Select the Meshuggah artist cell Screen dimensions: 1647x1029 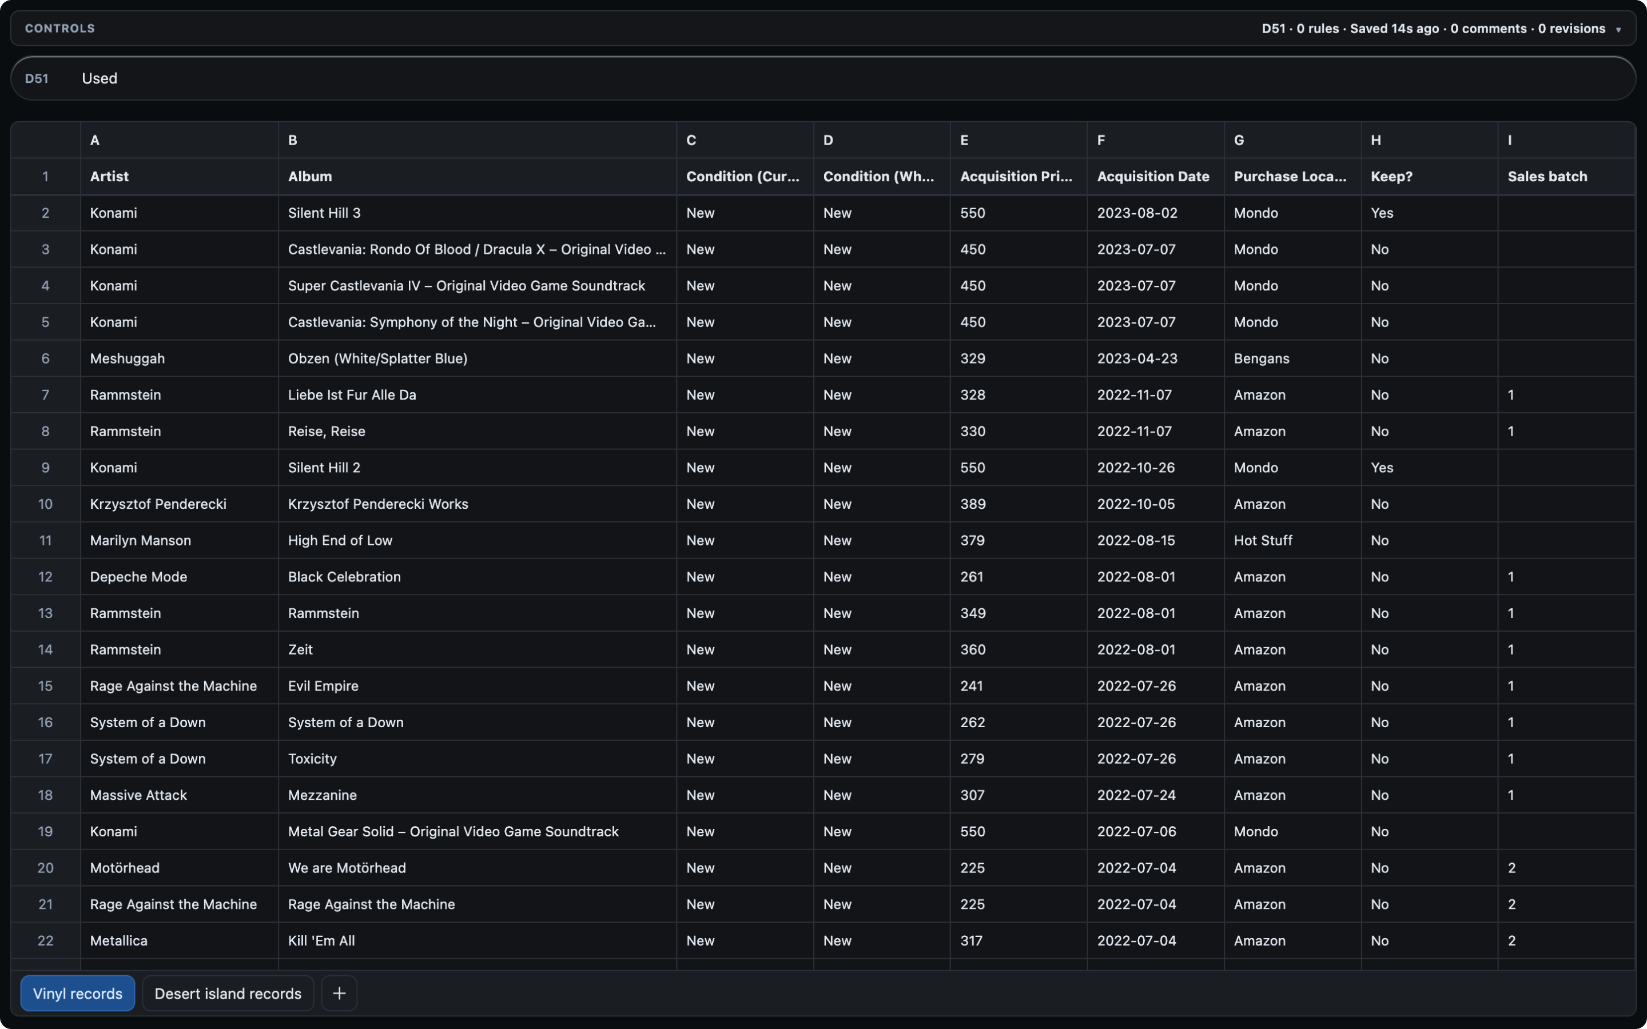179,358
